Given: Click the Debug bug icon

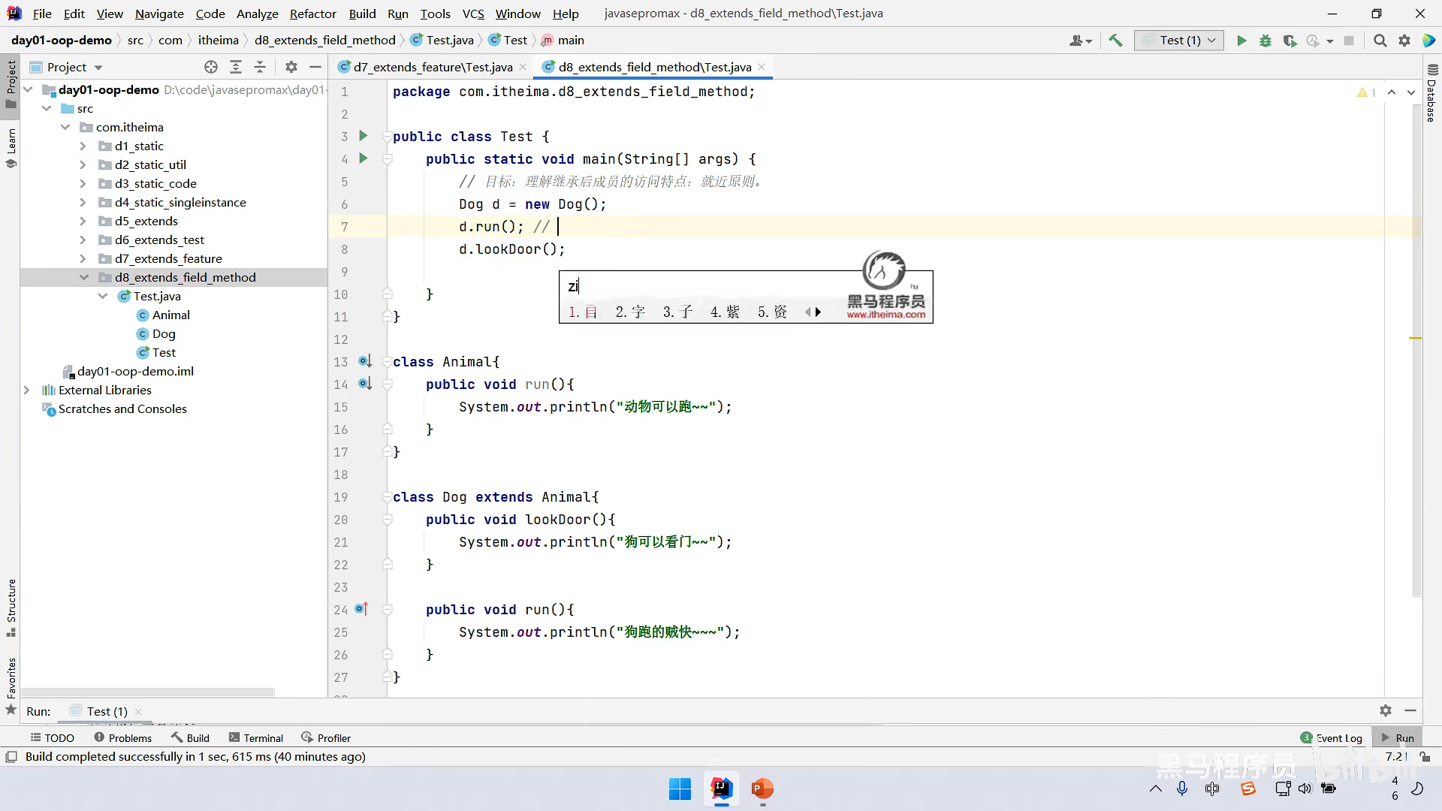Looking at the screenshot, I should [1266, 41].
